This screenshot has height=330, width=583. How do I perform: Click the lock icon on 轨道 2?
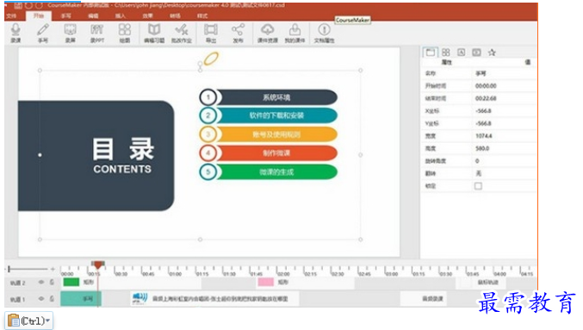point(52,283)
